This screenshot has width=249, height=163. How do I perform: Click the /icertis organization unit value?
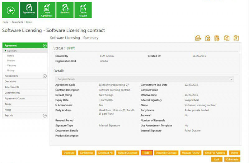coord(104,61)
